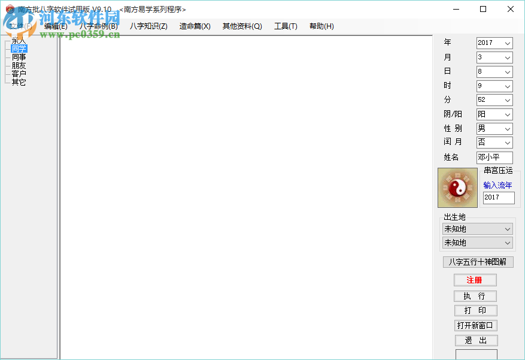Open the 八字命例(B) menu
Screen dimensions: 525x360
point(99,26)
